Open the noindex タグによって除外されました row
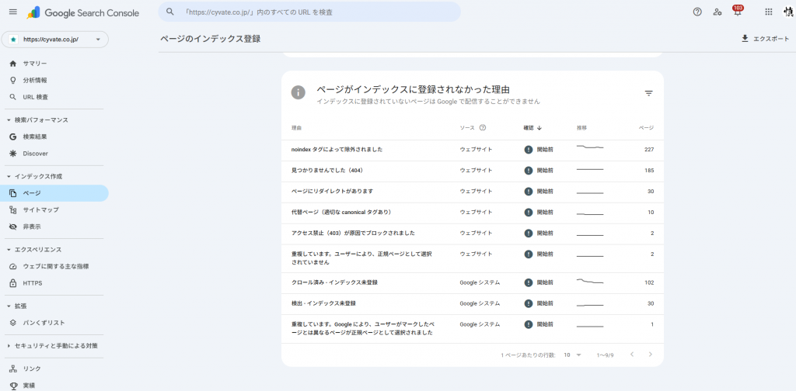Viewport: 796px width, 391px height. pos(337,149)
